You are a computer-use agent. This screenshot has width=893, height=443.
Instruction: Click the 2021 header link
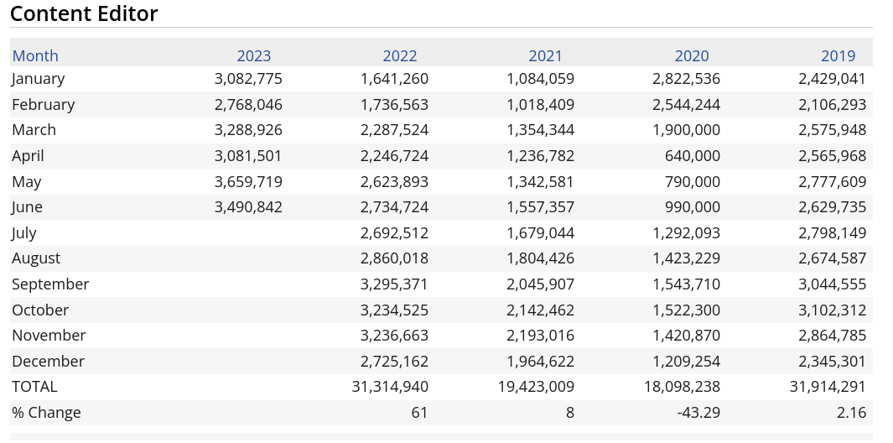(x=545, y=56)
